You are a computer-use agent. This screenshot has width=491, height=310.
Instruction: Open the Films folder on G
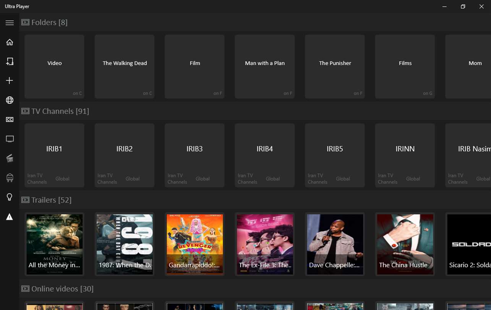tap(405, 67)
